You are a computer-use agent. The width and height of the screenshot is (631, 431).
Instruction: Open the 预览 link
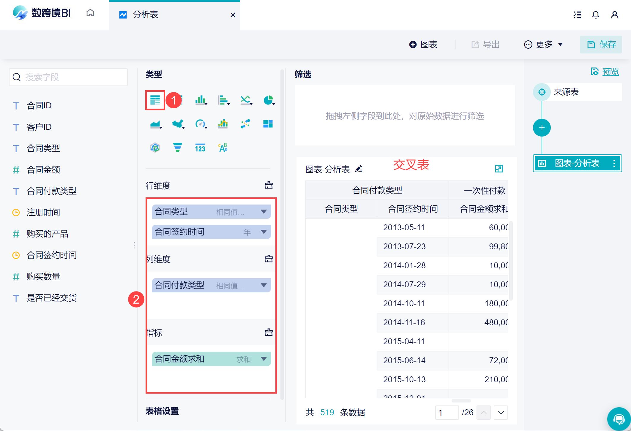click(x=610, y=72)
